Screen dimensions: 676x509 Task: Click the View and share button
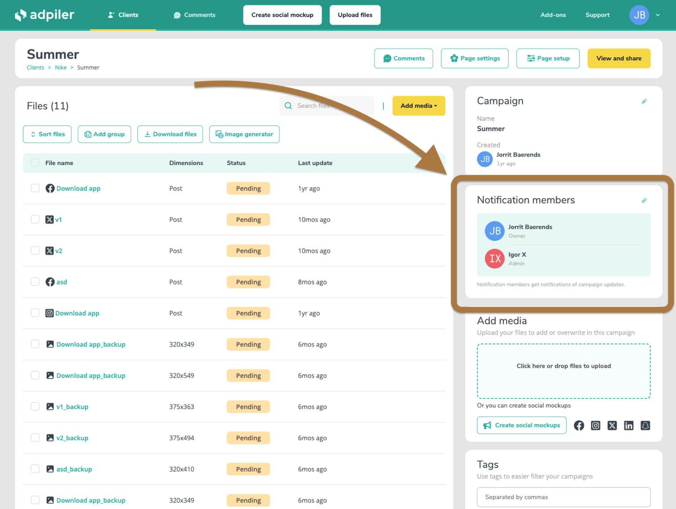coord(619,58)
